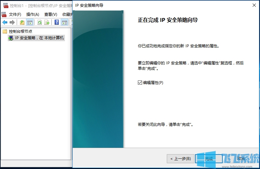Viewport: 260px width, 169px height.
Task: Select tree node IP 安全策略，在 本地计算机
Action: (x=39, y=38)
